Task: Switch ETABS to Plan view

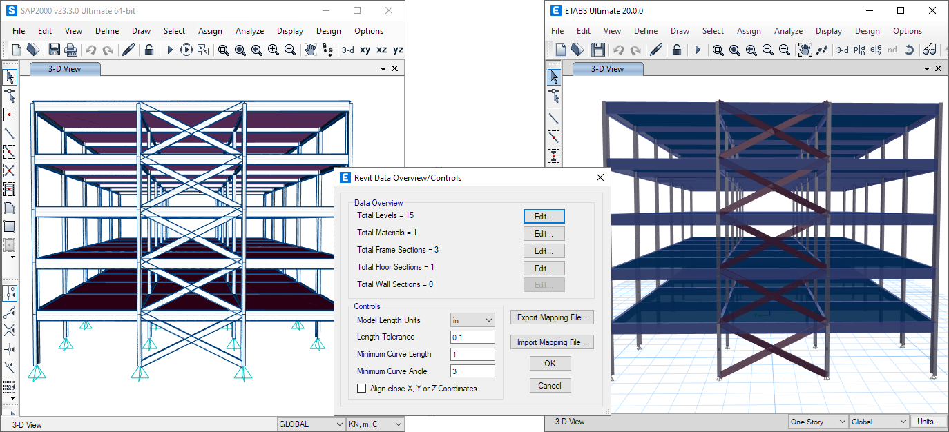Action: coord(859,50)
